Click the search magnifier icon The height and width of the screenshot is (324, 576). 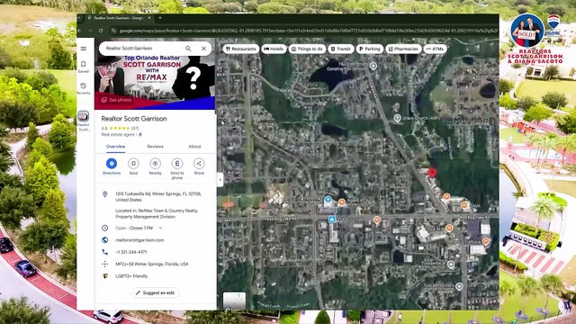(x=188, y=49)
